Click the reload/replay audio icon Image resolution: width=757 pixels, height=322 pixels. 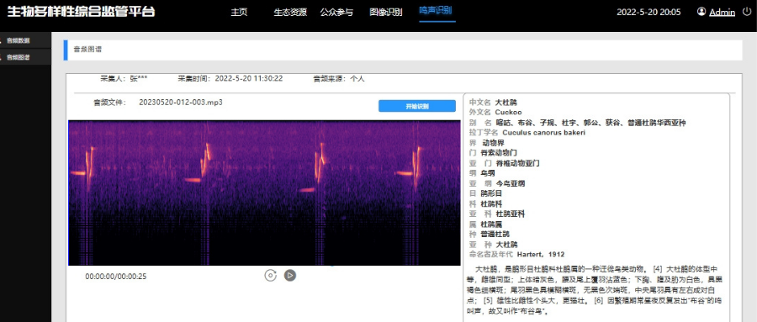click(x=270, y=275)
